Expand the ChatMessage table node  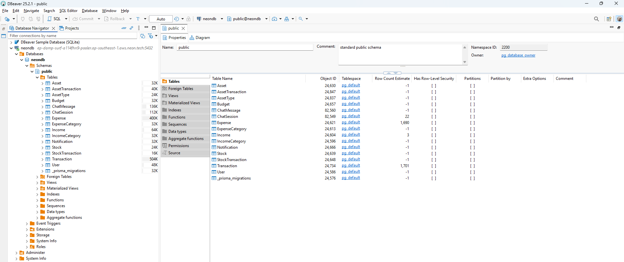pos(43,106)
